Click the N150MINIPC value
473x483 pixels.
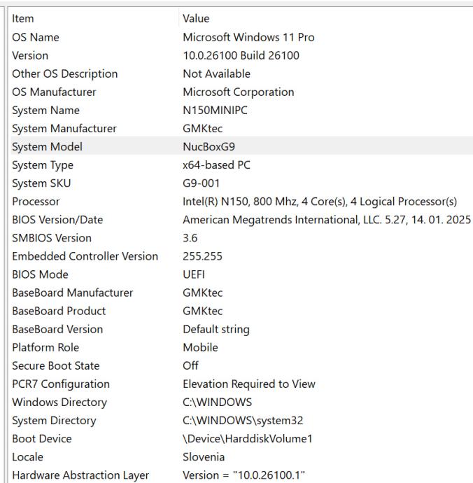tap(216, 111)
